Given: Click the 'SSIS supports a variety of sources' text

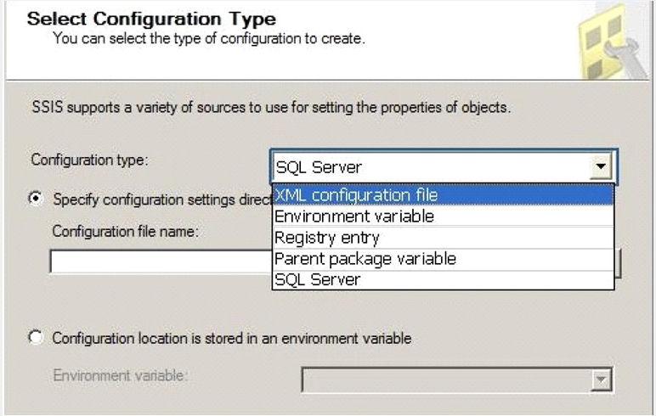Looking at the screenshot, I should pyautogui.click(x=272, y=108).
